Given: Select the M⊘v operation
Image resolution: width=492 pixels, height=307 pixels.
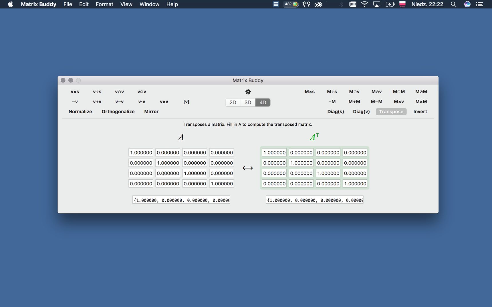Looking at the screenshot, I should [377, 92].
